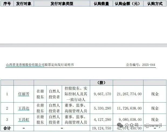Open the 山西晋龙养殖股份有限公司 underlined link
This screenshot has width=167, height=132.
(x=25, y=65)
